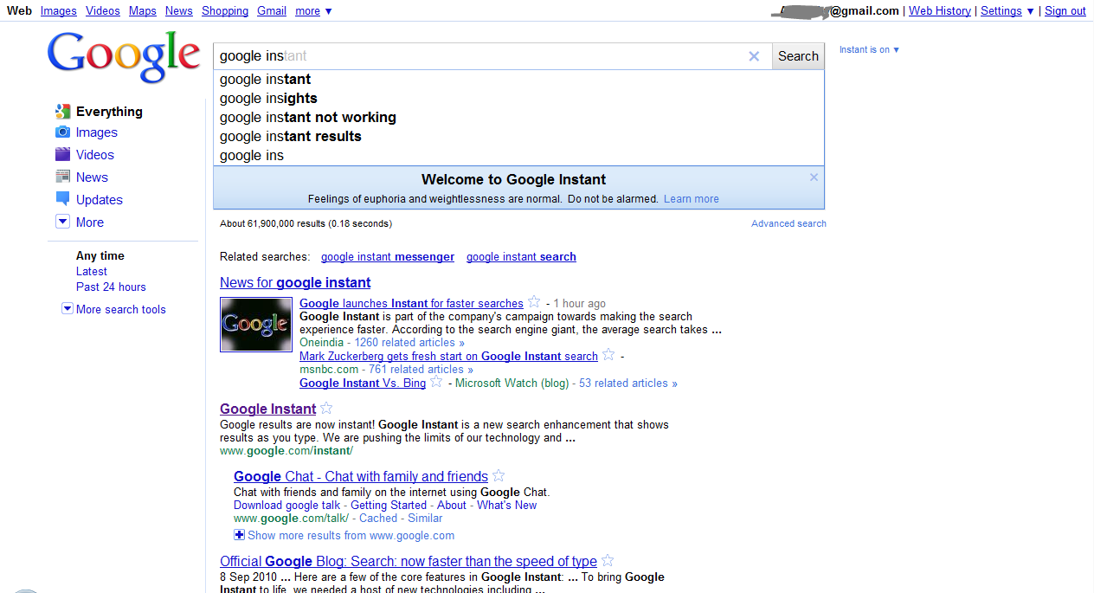Open Web History link
The image size is (1094, 593).
939,11
